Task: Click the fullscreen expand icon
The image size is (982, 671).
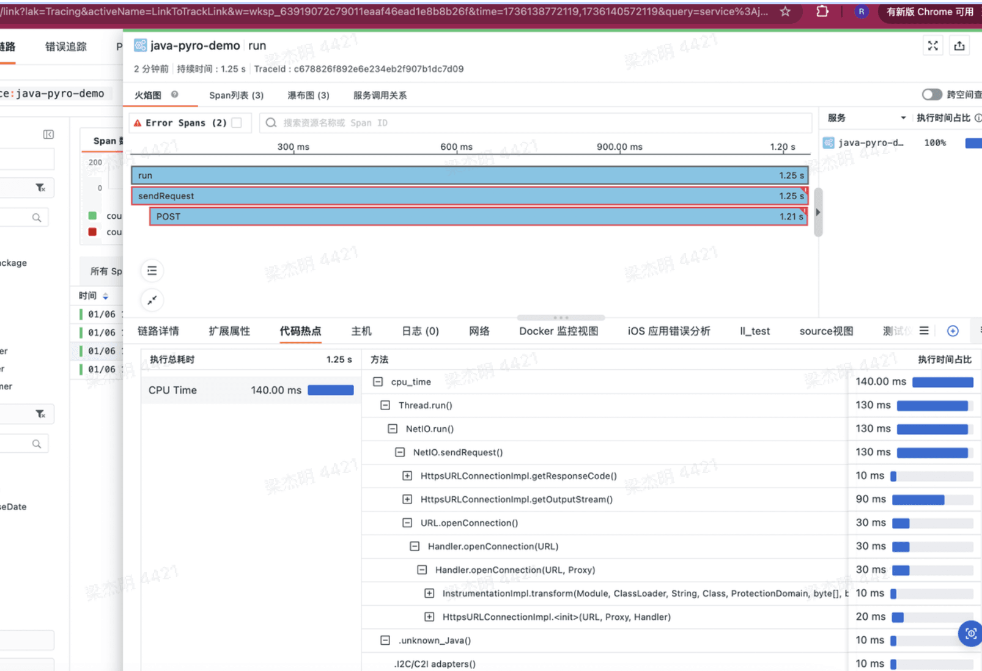Action: [x=932, y=46]
